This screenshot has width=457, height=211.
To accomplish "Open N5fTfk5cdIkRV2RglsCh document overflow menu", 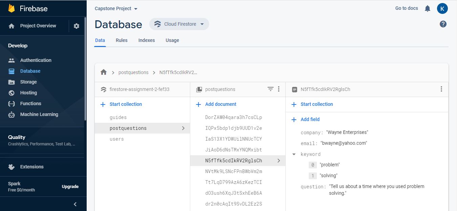I will [x=441, y=89].
